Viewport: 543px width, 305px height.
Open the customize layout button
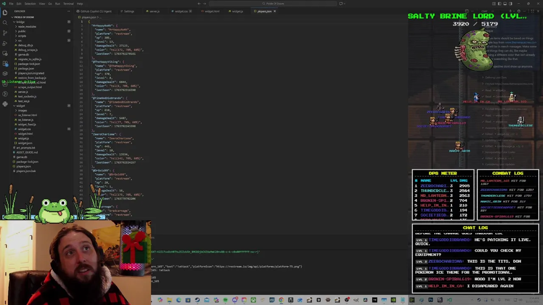pos(494,4)
